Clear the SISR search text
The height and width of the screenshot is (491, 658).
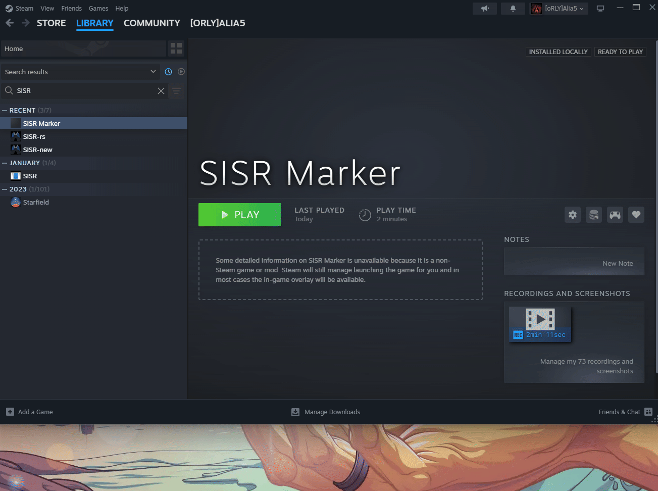coord(161,91)
